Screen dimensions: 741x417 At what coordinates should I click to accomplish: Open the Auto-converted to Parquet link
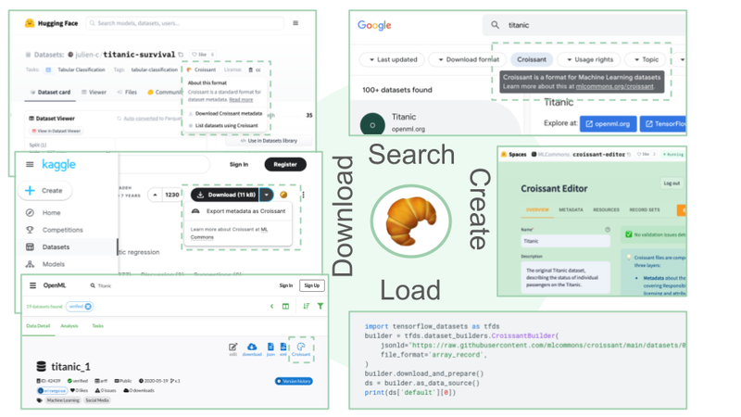click(x=149, y=119)
